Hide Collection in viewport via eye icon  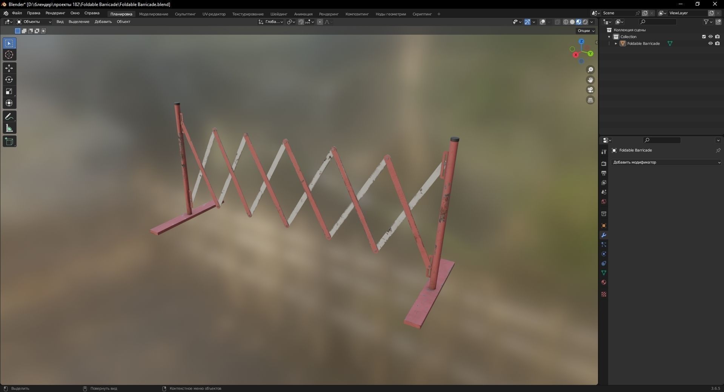pos(710,37)
